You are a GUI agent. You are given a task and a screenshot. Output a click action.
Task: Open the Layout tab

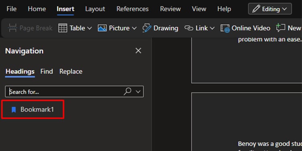tap(95, 9)
